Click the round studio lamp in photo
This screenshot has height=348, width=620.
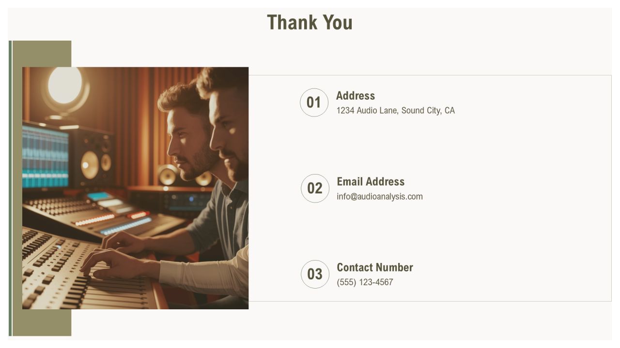point(65,86)
